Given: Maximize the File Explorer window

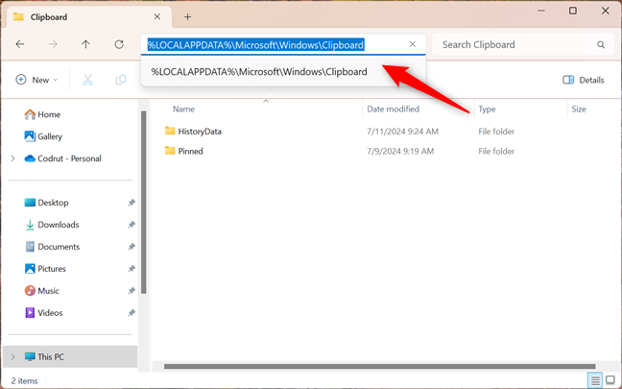Looking at the screenshot, I should tap(573, 11).
